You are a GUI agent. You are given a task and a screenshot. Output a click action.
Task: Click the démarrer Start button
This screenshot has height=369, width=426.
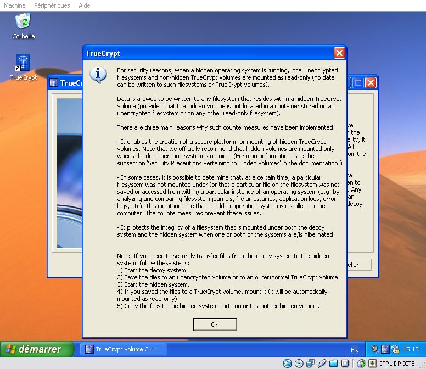[37, 349]
